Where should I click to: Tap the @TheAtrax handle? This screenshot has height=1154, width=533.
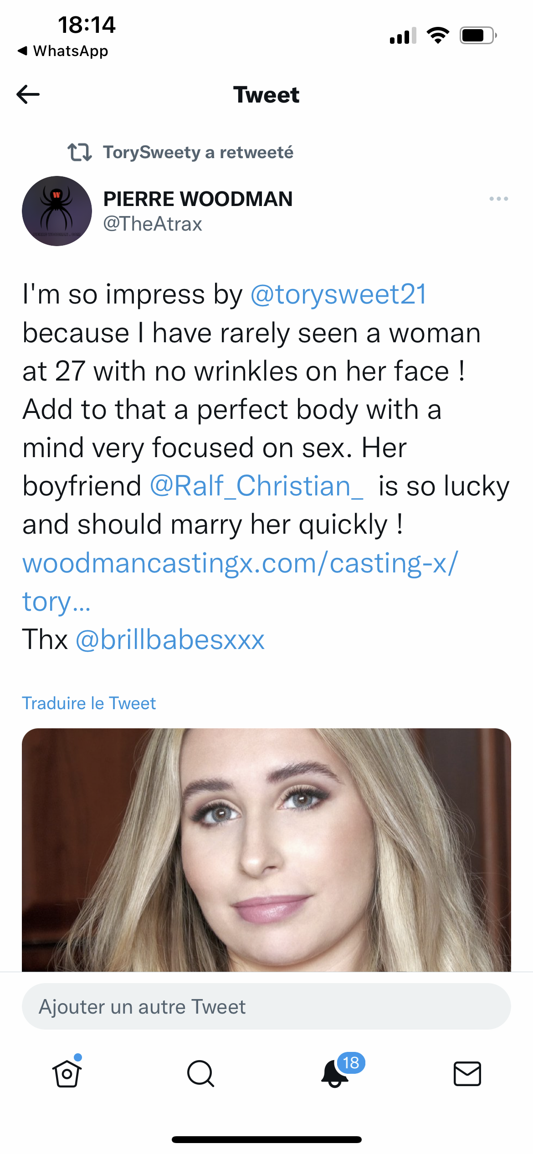(x=153, y=224)
